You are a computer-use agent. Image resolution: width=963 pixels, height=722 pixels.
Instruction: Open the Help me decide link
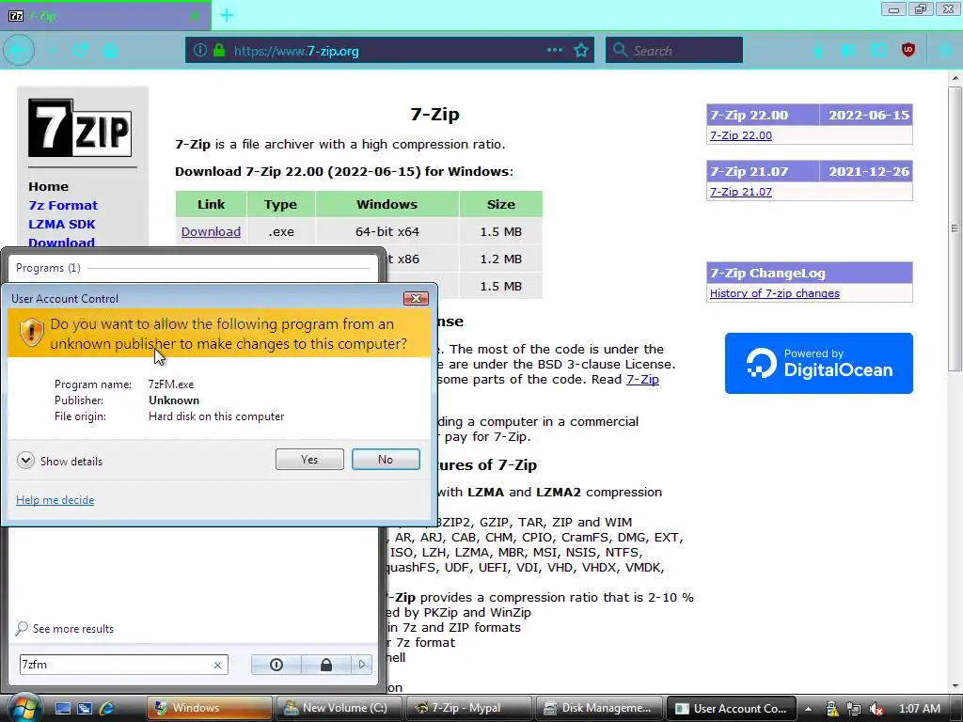[x=55, y=500]
